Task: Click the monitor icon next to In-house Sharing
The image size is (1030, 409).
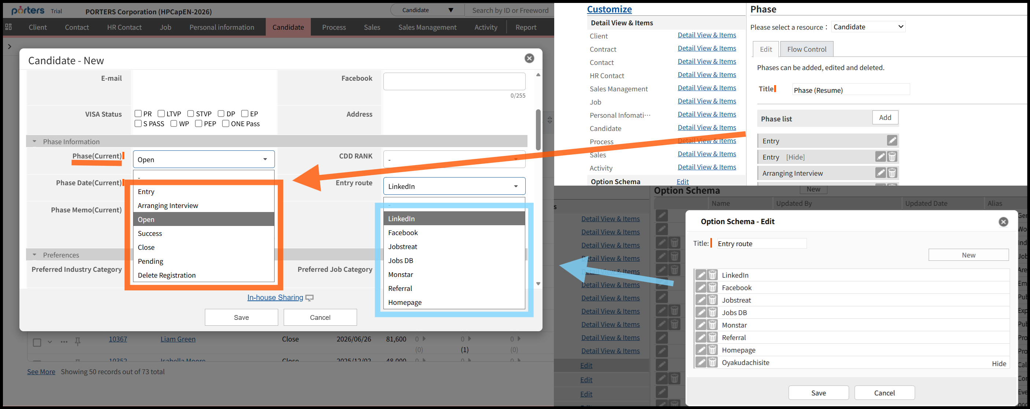Action: tap(309, 298)
